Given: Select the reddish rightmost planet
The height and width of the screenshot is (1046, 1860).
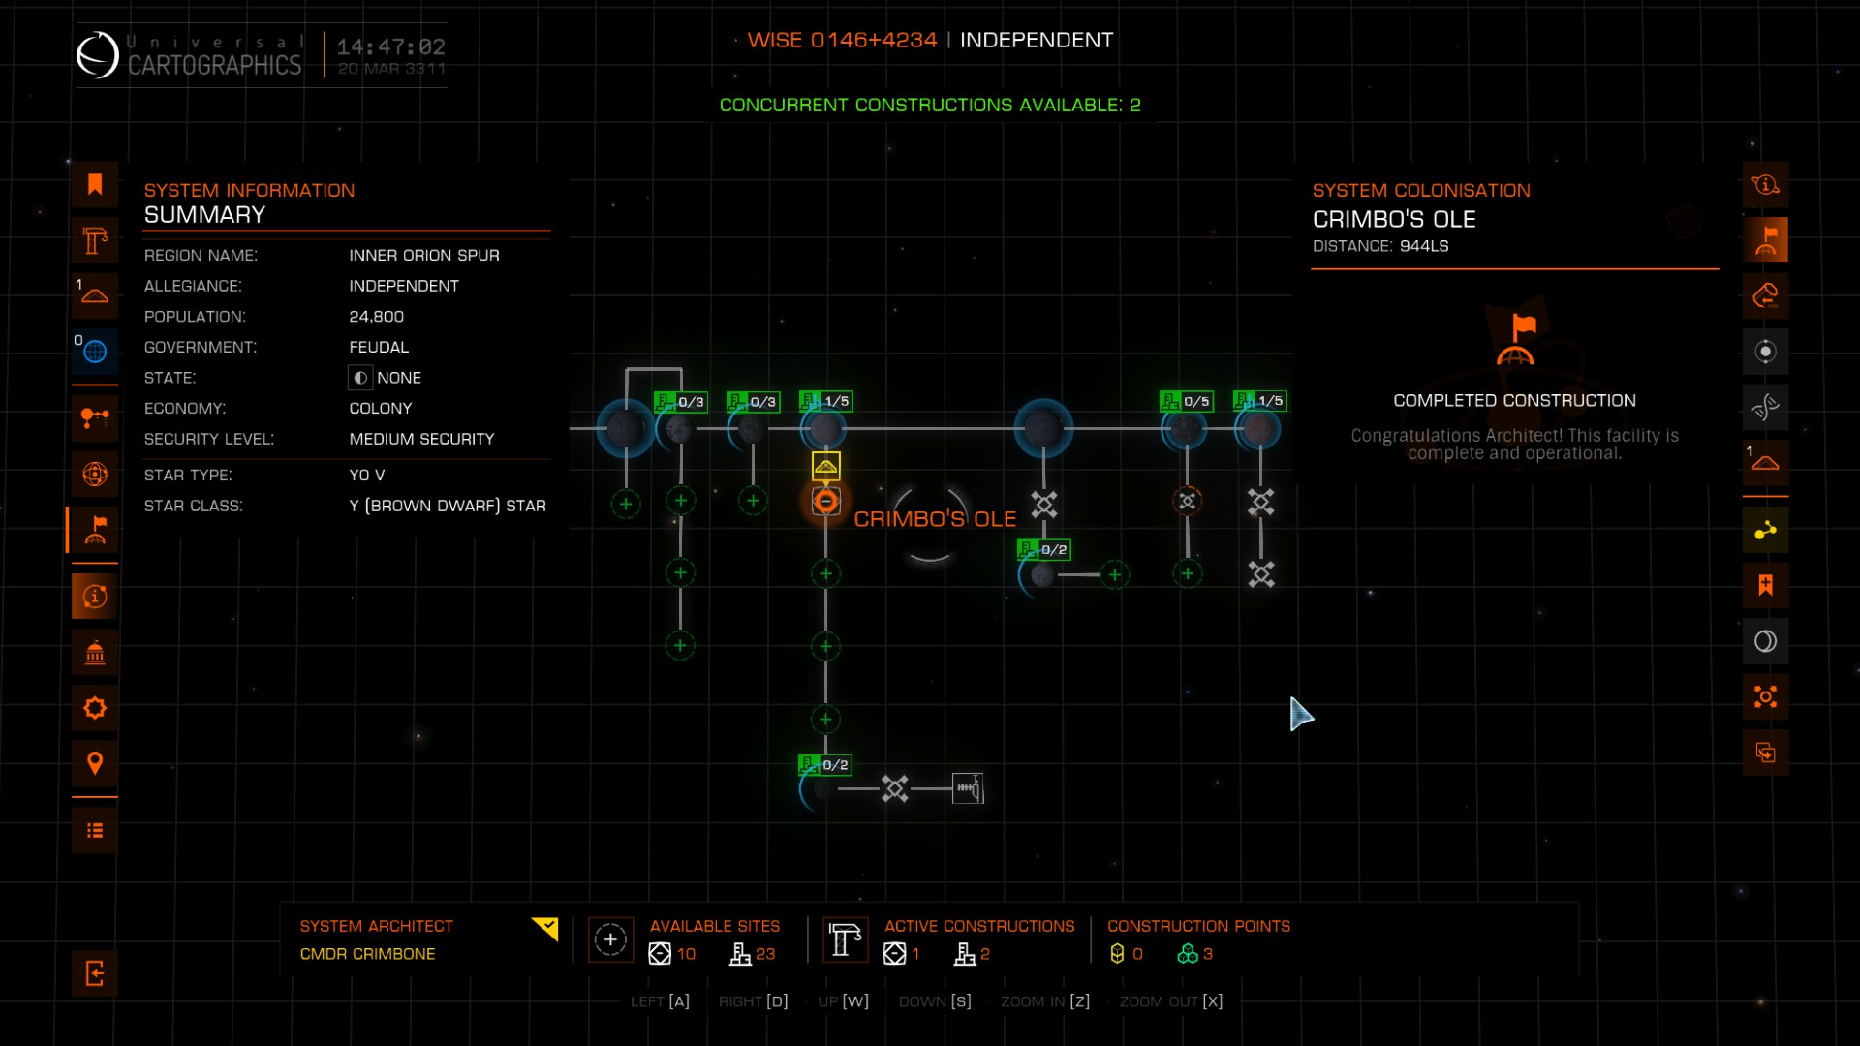Looking at the screenshot, I should click(x=1259, y=428).
